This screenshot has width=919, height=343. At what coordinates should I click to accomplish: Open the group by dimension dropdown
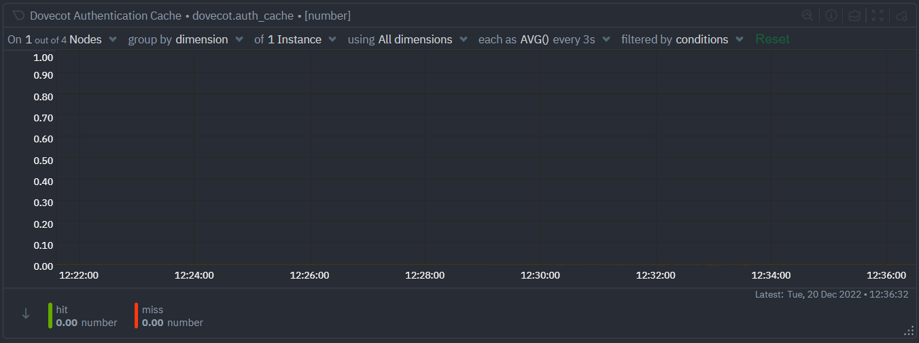(x=186, y=39)
